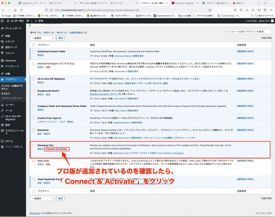Check the Advanced Custom Fields checkbox

34,52
